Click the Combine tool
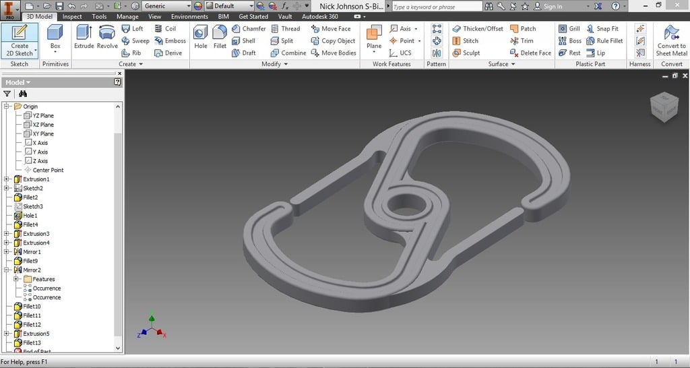The height and width of the screenshot is (368, 690). 288,53
